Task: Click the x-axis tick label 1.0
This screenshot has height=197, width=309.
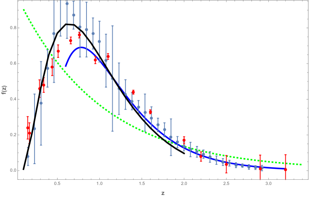Action: pyautogui.click(x=99, y=184)
